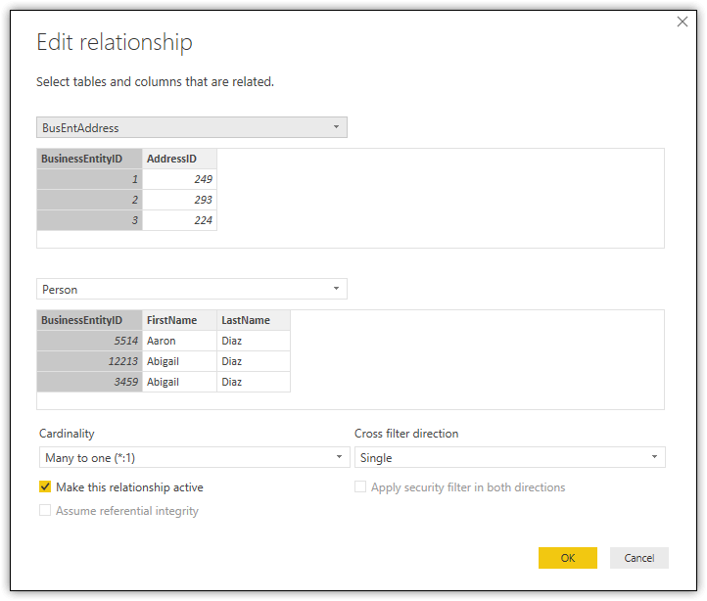The height and width of the screenshot is (601, 707).
Task: Select the FirstName column header
Action: [x=179, y=320]
